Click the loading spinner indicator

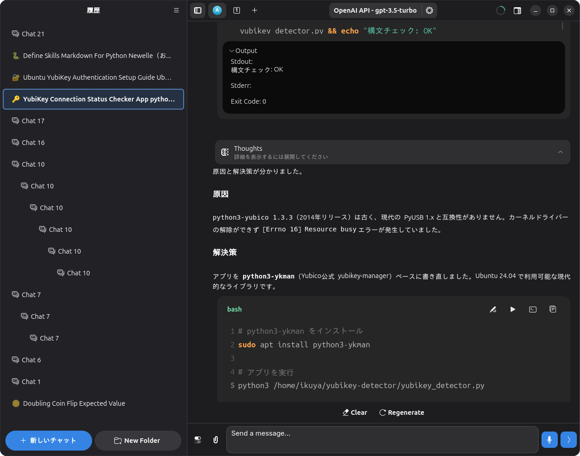point(501,10)
